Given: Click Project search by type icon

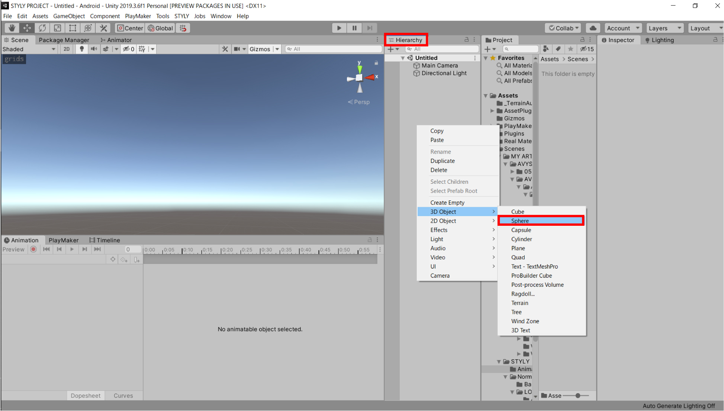Looking at the screenshot, I should (x=546, y=49).
